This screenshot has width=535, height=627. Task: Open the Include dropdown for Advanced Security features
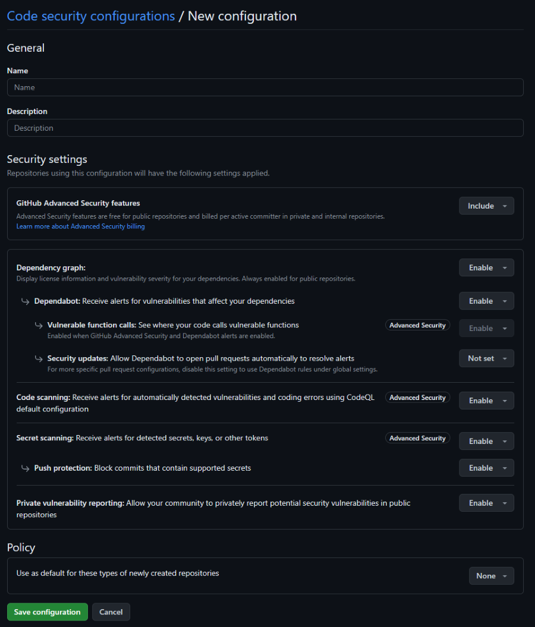click(486, 206)
